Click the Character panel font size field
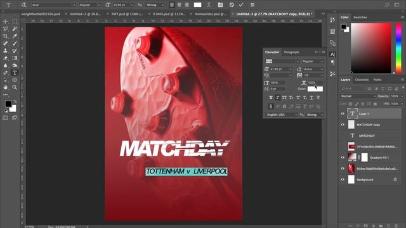The image size is (406, 228). pos(279,69)
